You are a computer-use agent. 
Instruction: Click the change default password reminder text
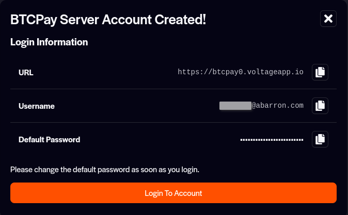pos(105,170)
